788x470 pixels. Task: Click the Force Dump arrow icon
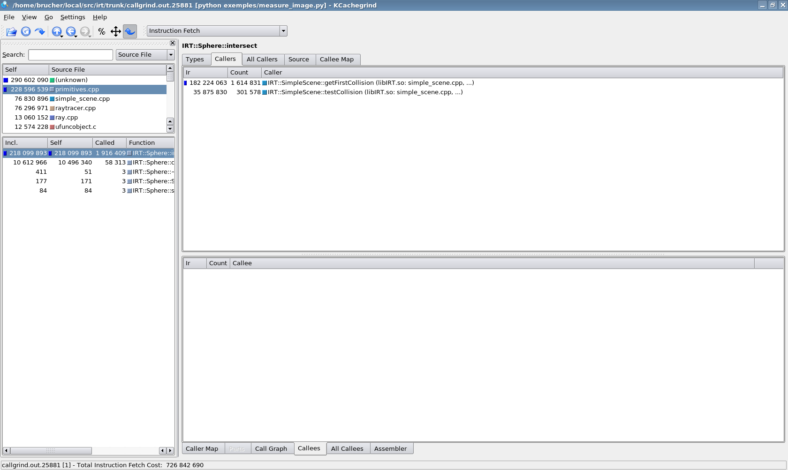40,31
